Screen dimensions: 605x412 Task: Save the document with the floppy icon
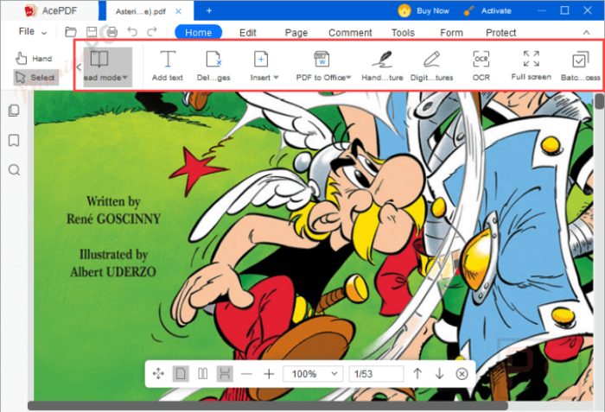(x=92, y=32)
